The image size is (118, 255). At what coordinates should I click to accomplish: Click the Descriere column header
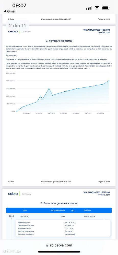point(87,210)
